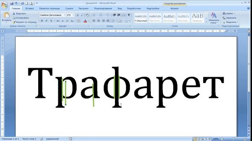Click tab selector at ruler corner
Image resolution: width=252 pixels, height=141 pixels.
pos(2,31)
